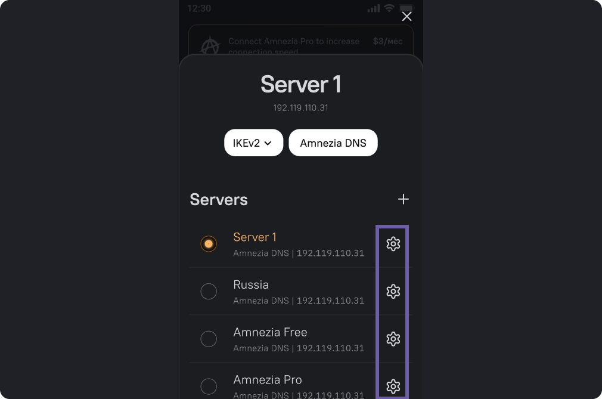Tap the IP address under Server 1 title
The image size is (602, 399).
(300, 108)
